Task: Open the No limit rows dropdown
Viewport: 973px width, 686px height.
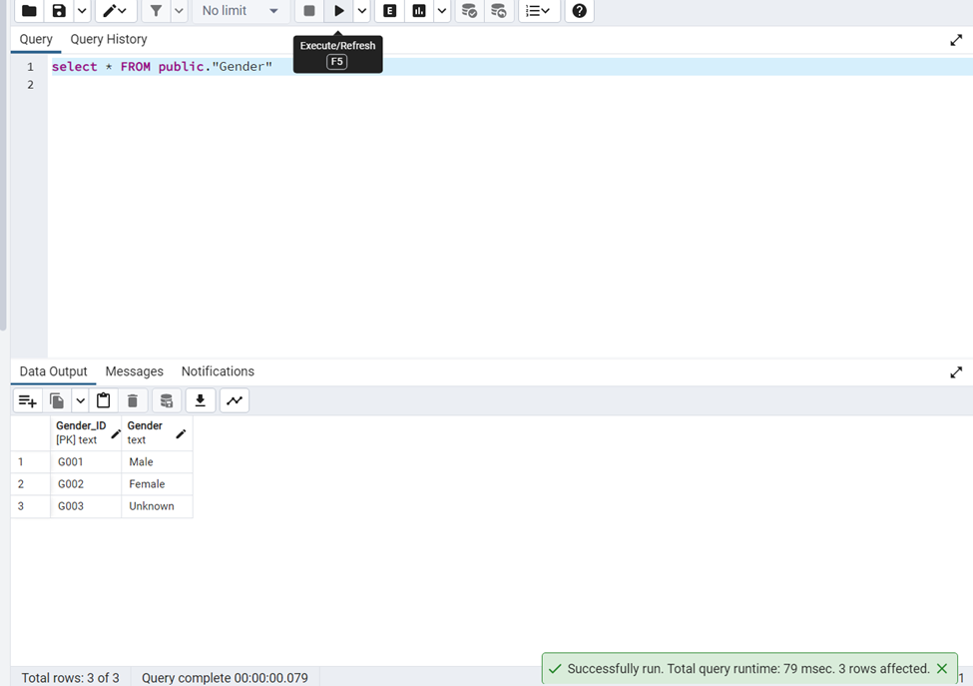Action: point(241,11)
